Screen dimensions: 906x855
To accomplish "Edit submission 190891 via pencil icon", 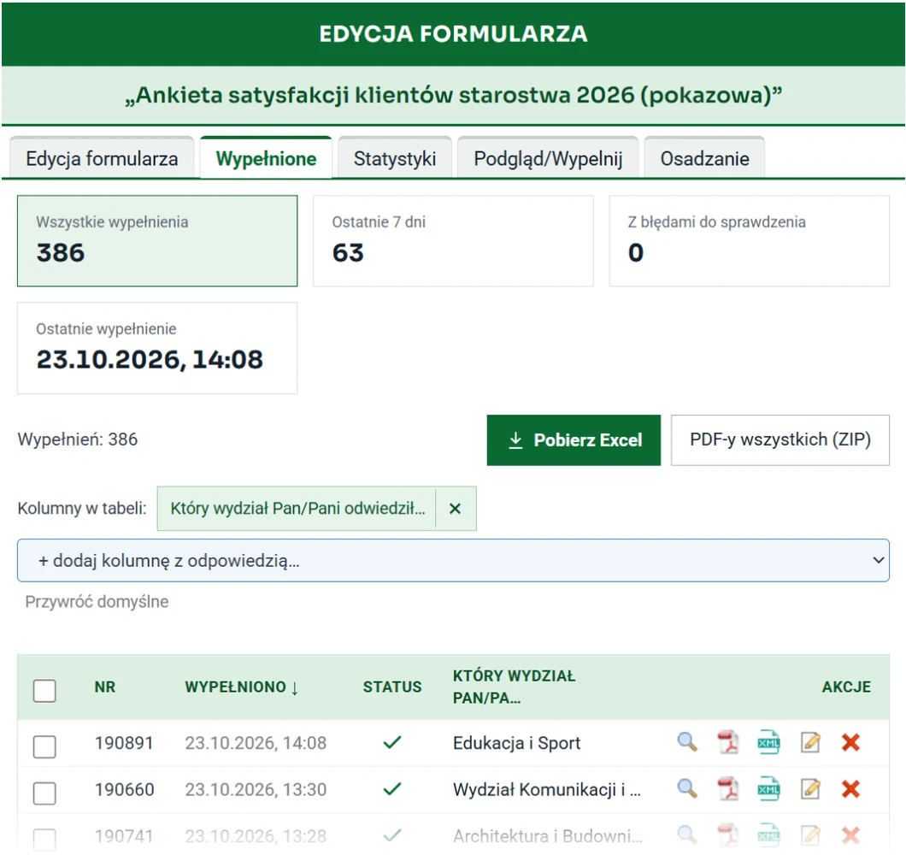I will (810, 741).
